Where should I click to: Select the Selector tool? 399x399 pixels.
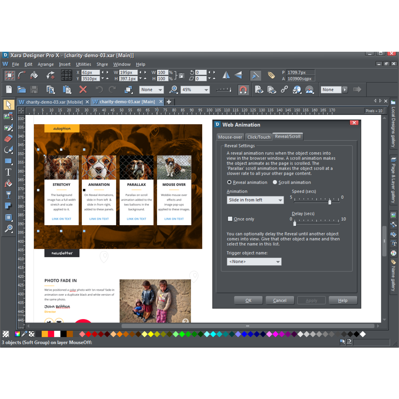pos(8,104)
